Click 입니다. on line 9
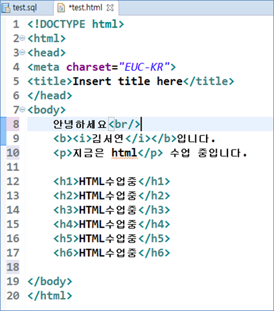Image resolution: width=274 pixels, height=311 pixels. click(196, 138)
